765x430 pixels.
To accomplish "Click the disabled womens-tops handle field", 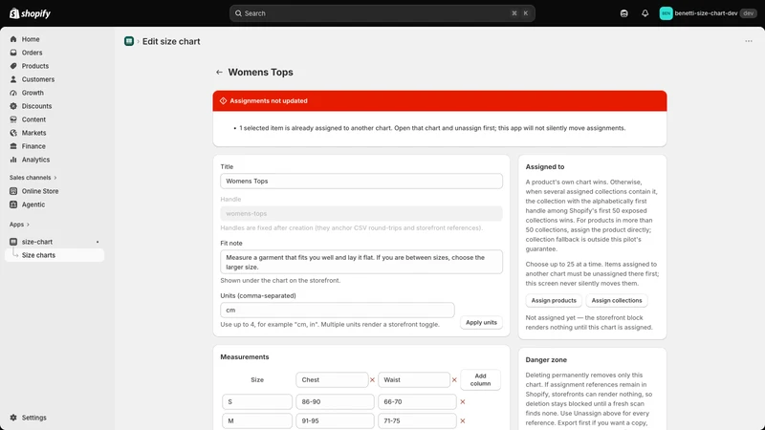I will 361,213.
